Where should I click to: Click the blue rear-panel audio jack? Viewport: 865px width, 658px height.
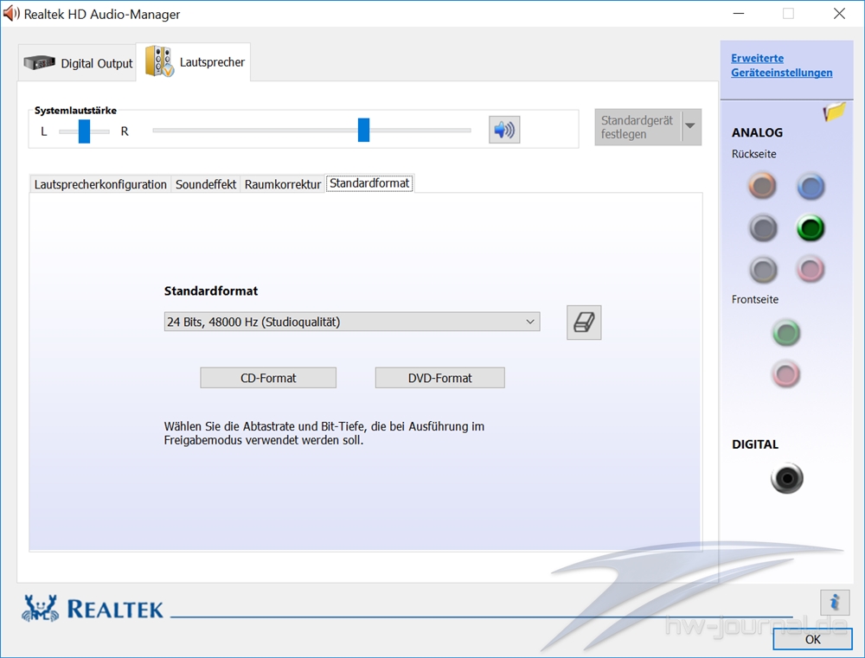pos(811,186)
